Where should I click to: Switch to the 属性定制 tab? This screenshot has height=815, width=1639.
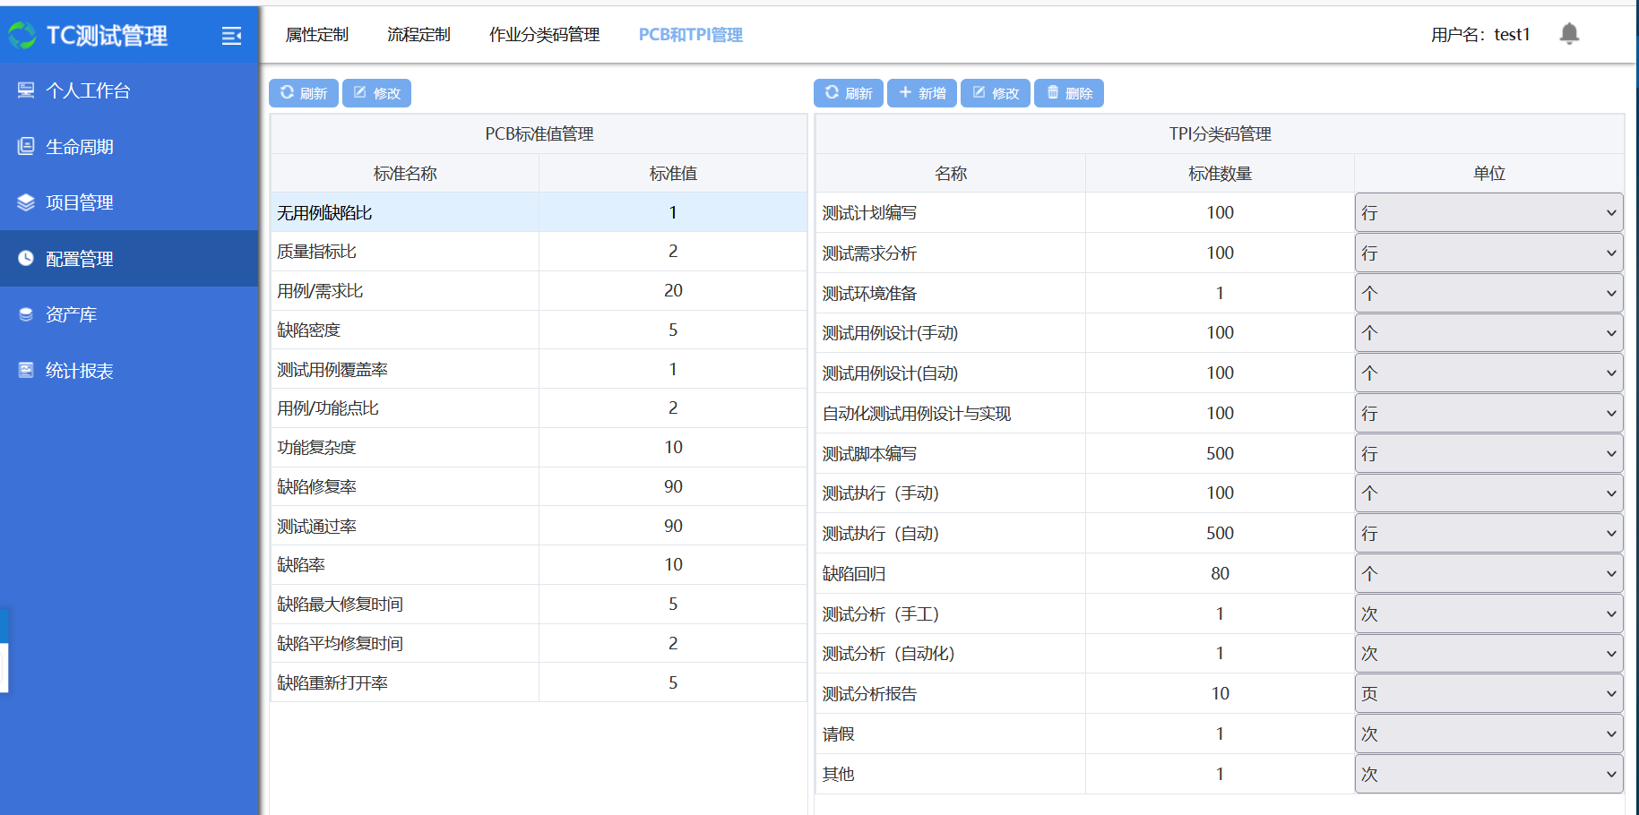316,35
